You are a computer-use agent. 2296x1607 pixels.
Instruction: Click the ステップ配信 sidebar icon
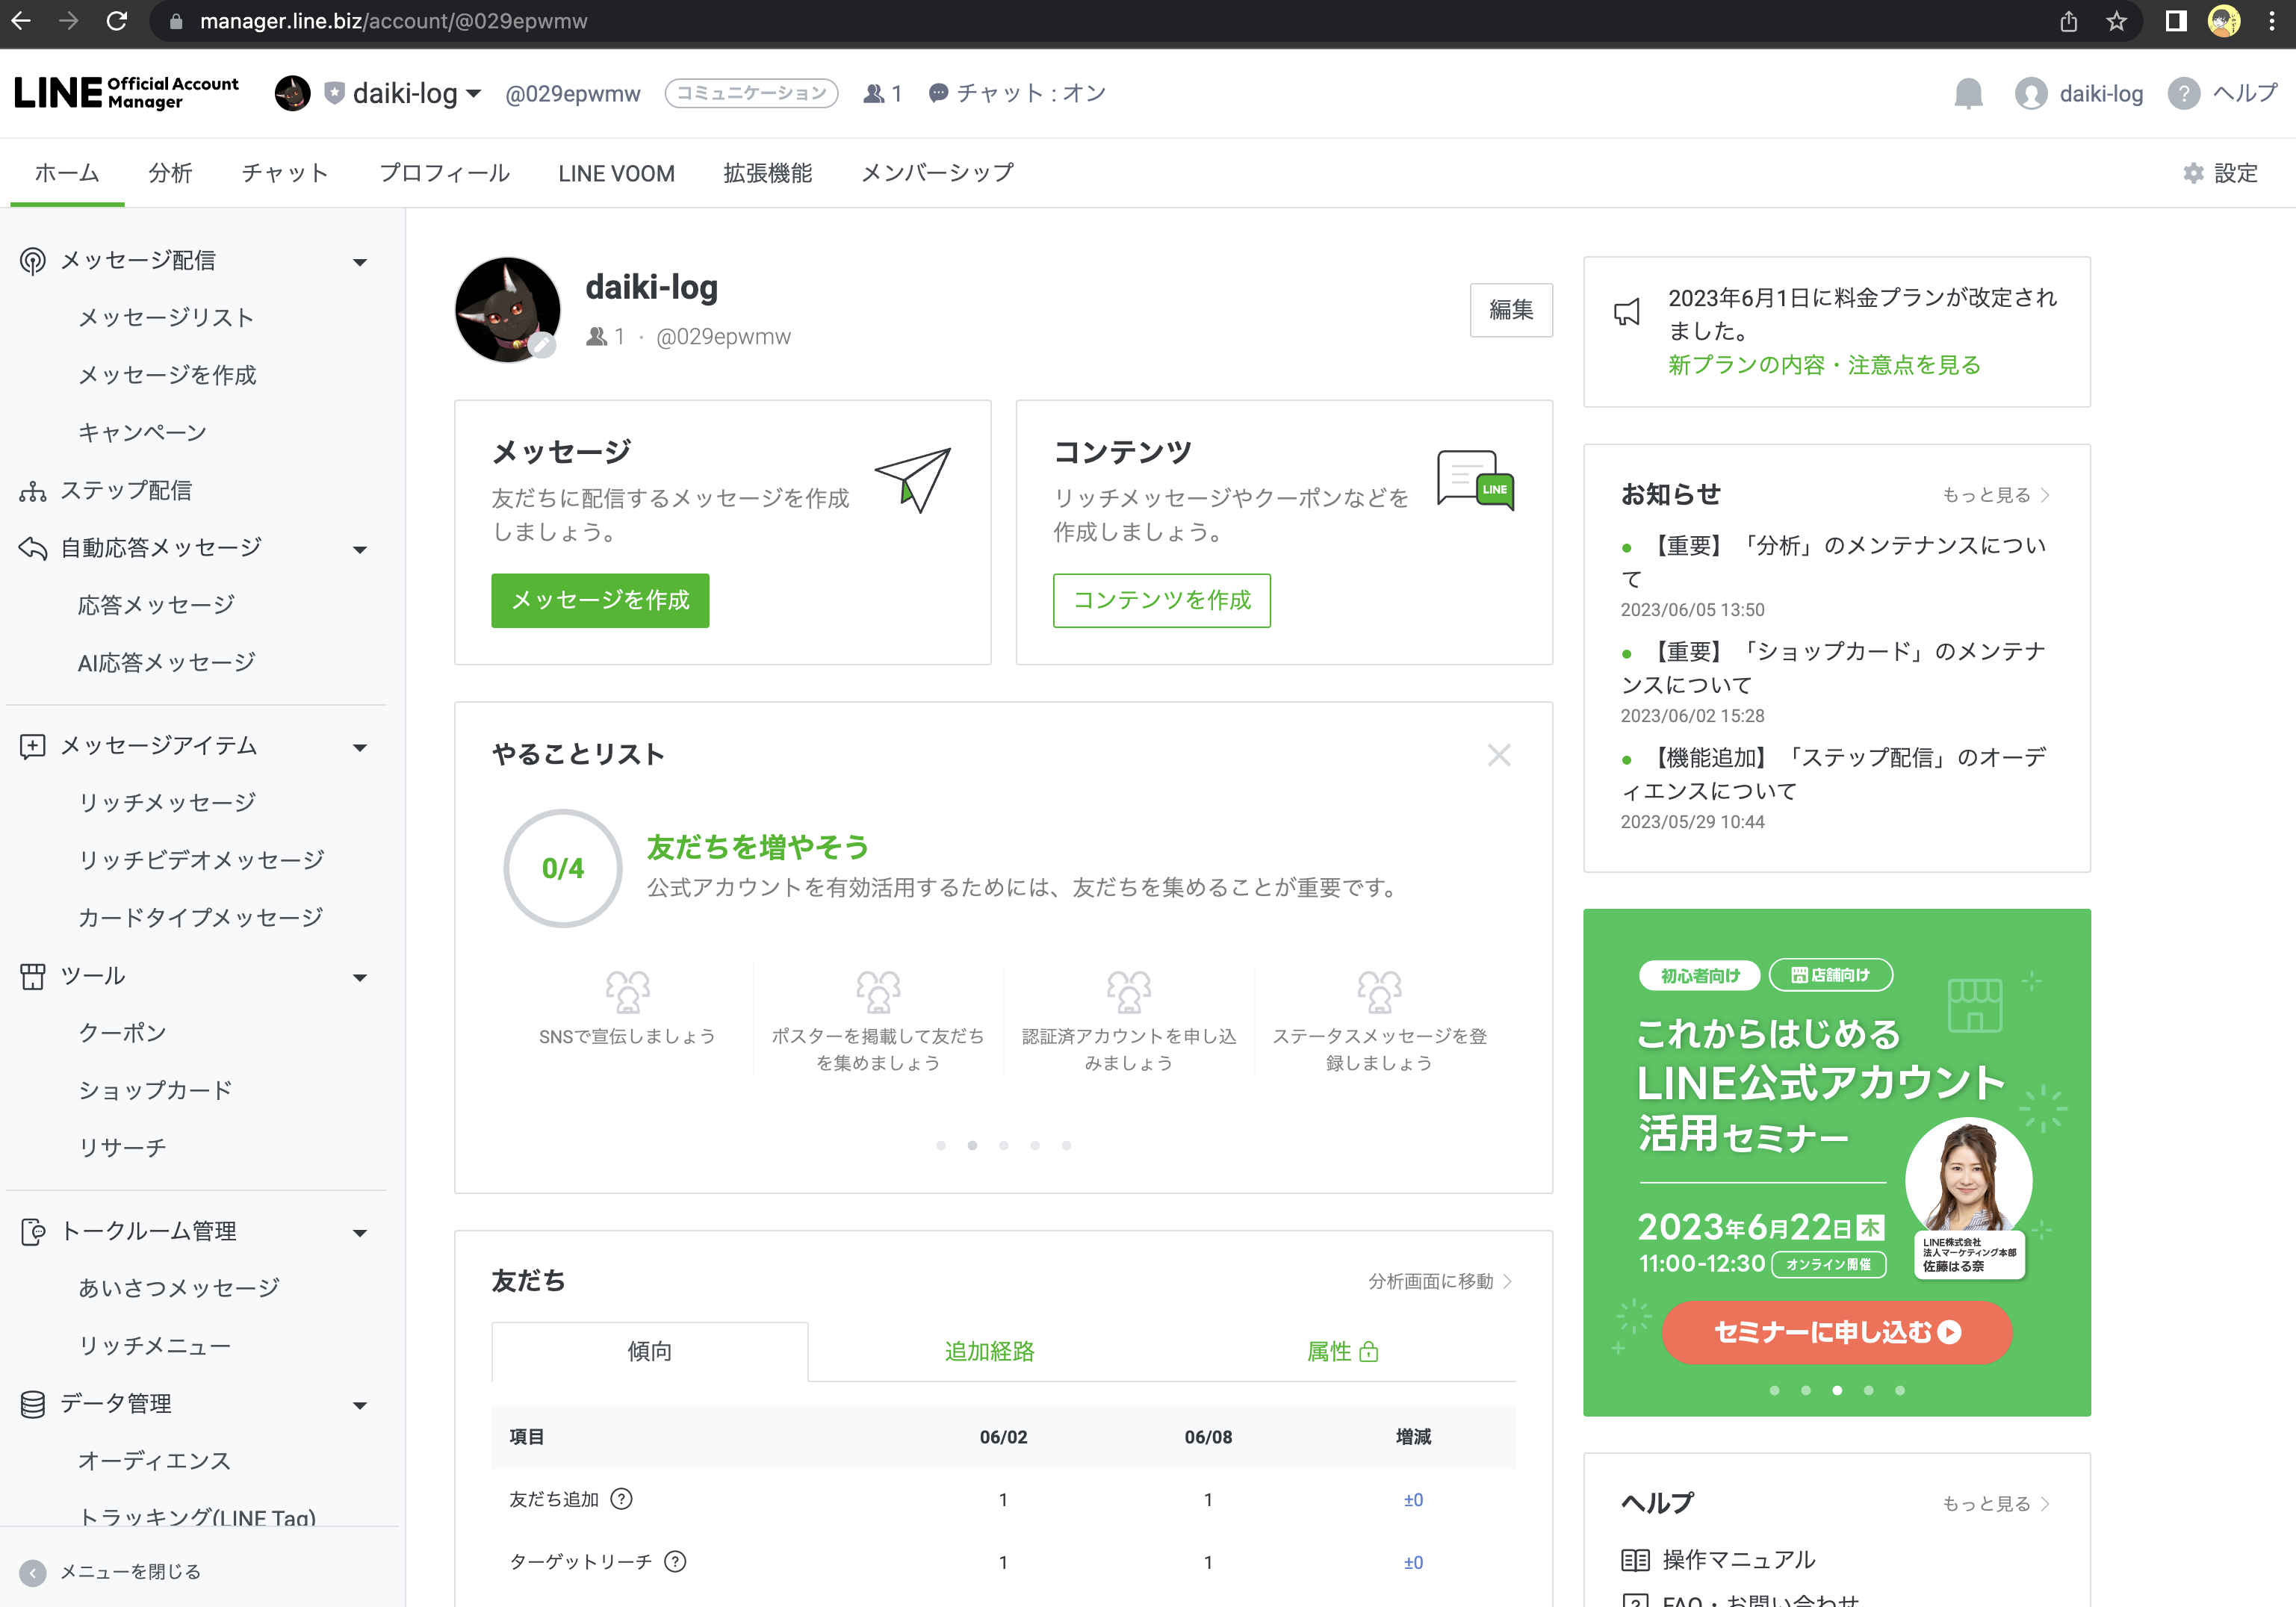[32, 491]
